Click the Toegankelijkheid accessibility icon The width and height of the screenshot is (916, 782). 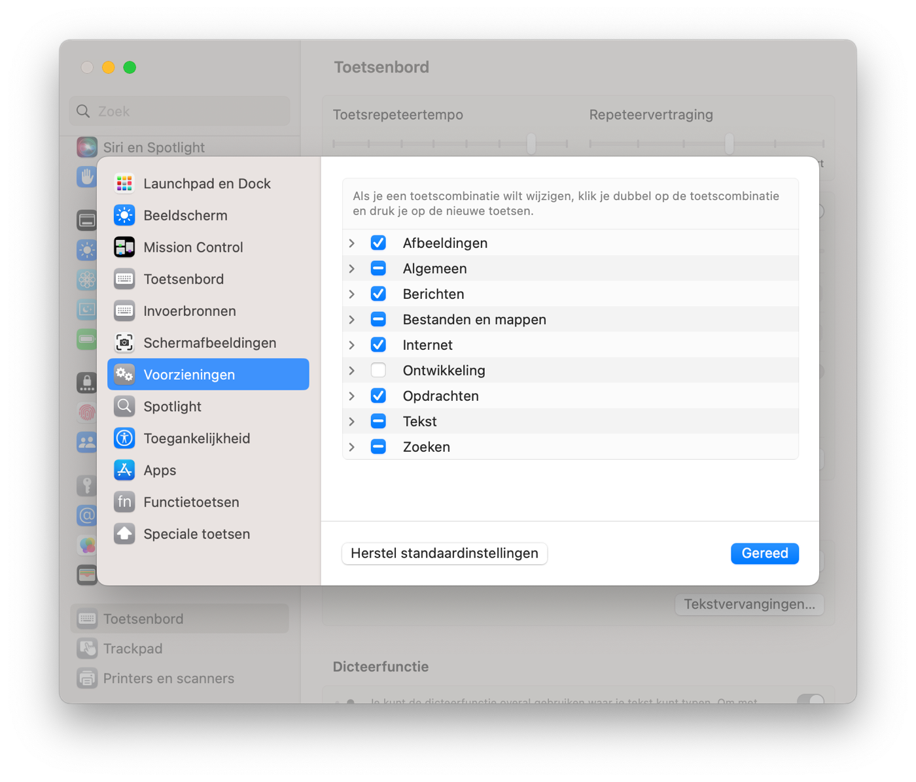click(124, 438)
